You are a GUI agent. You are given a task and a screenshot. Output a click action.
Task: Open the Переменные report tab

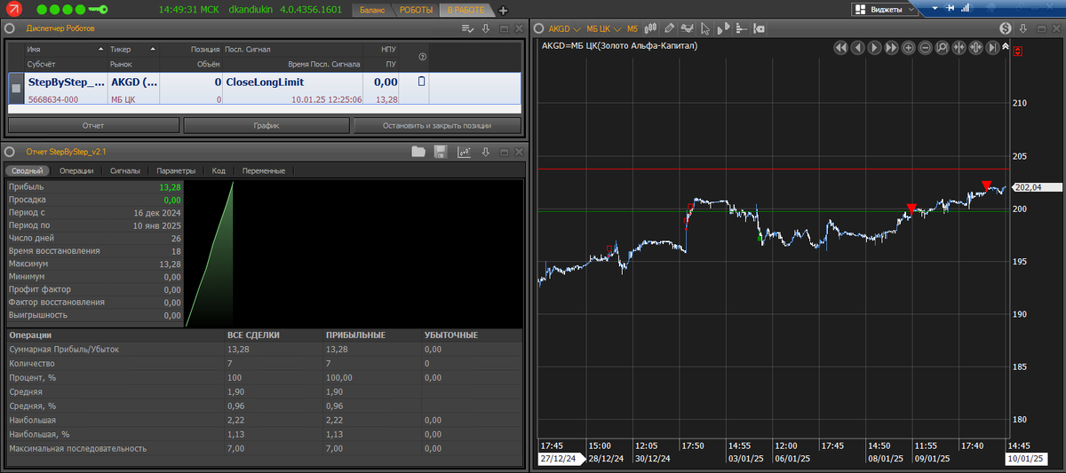pos(263,170)
